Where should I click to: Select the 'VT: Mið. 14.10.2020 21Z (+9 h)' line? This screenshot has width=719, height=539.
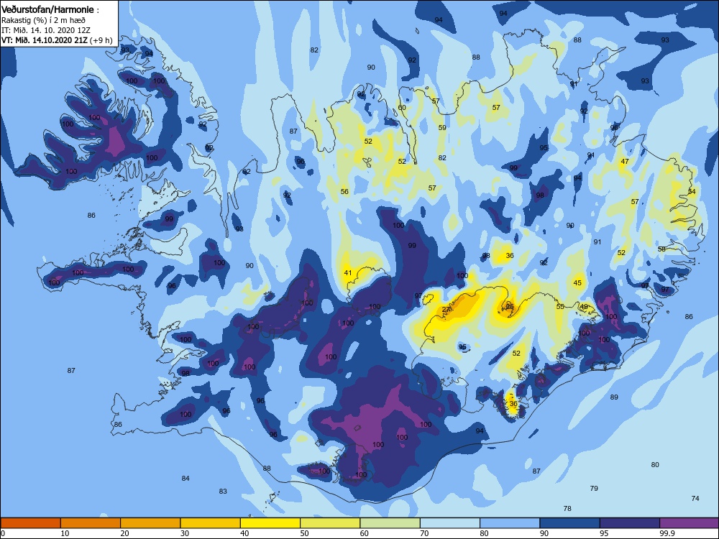(57, 40)
